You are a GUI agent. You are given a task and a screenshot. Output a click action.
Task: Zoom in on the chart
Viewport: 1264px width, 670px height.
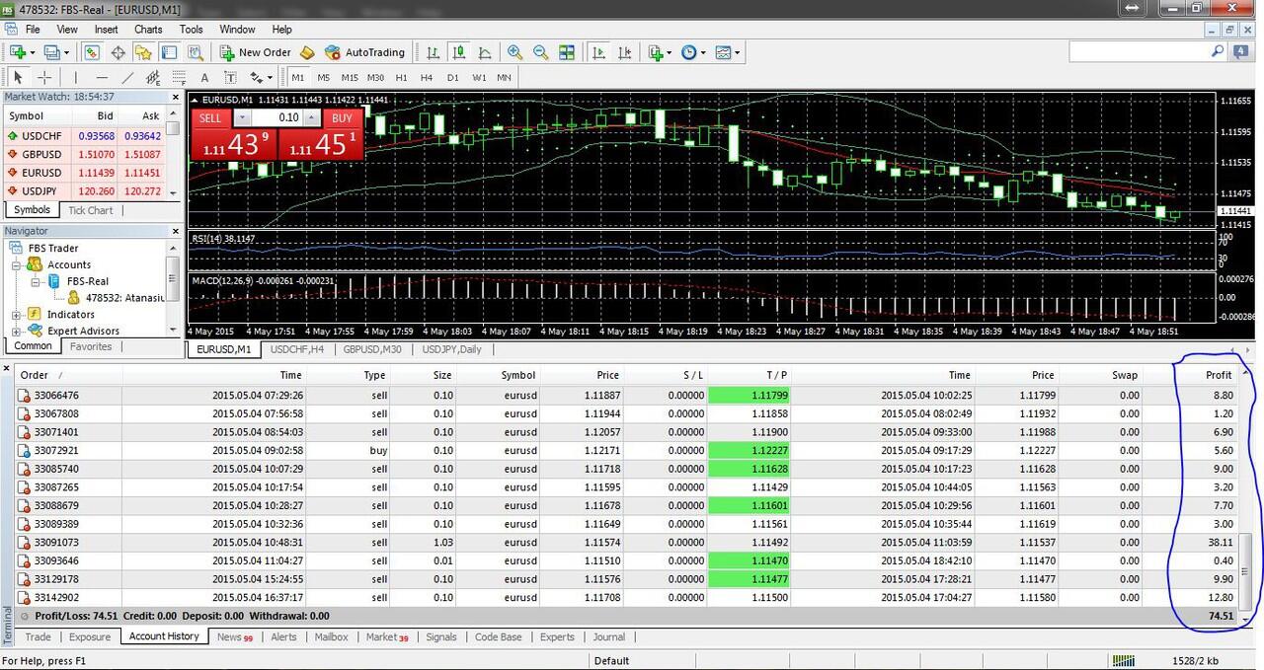tap(514, 52)
